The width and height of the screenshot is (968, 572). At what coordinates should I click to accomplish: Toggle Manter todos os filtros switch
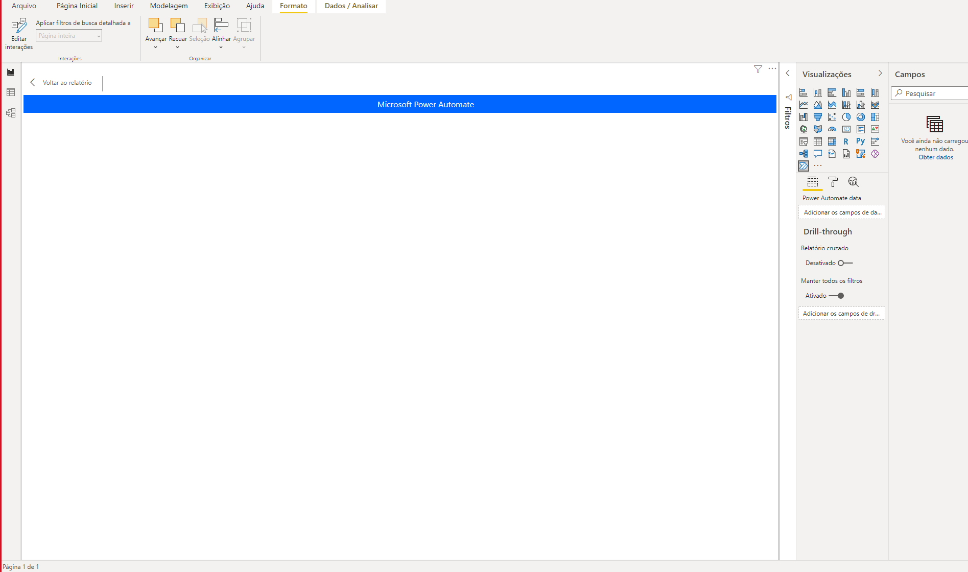836,296
